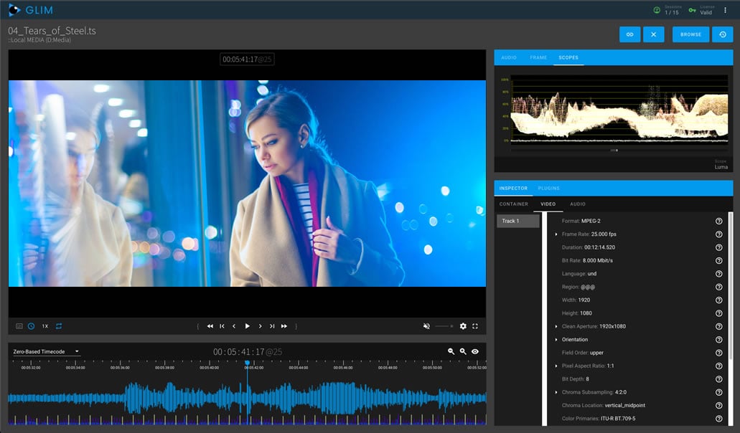Toggle the subtitles captions icon
Image resolution: width=740 pixels, height=433 pixels.
pos(19,326)
